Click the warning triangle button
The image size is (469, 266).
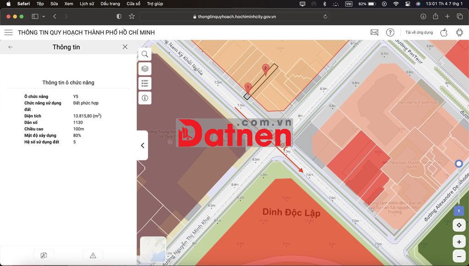point(93,255)
